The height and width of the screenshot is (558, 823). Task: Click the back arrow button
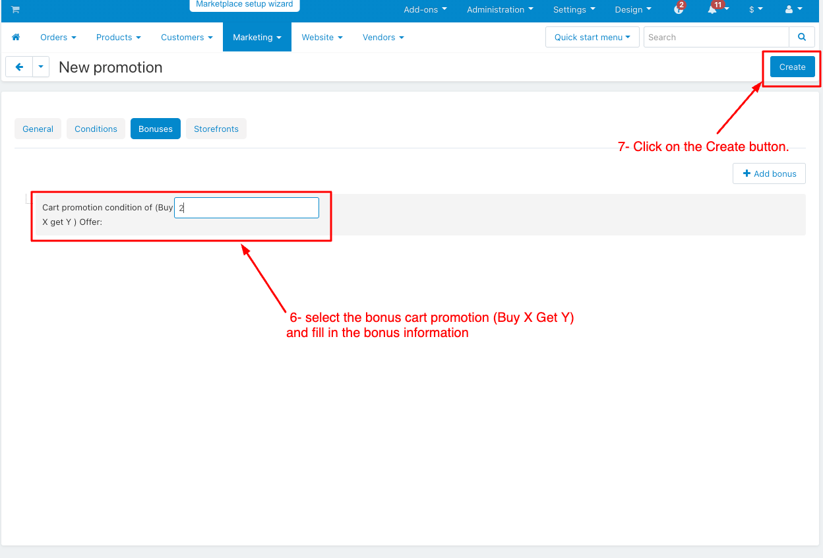point(19,67)
